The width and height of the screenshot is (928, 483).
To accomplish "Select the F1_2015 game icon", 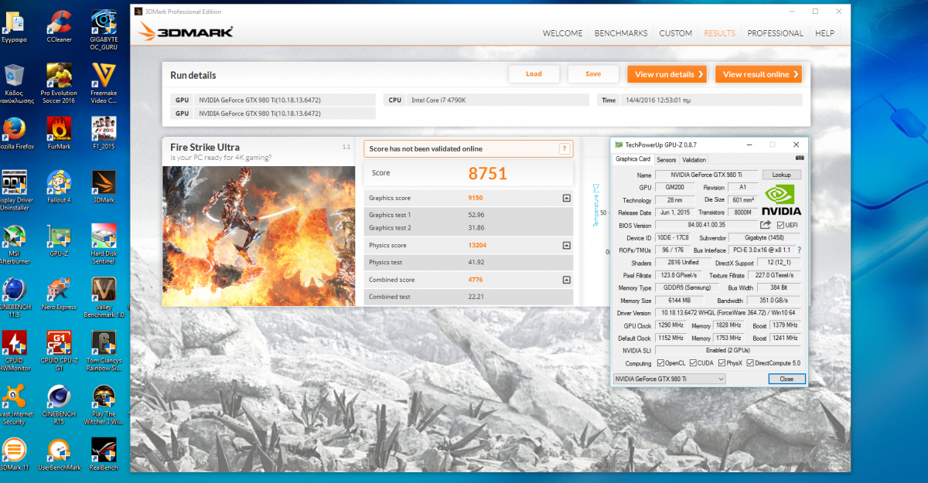I will (104, 133).
